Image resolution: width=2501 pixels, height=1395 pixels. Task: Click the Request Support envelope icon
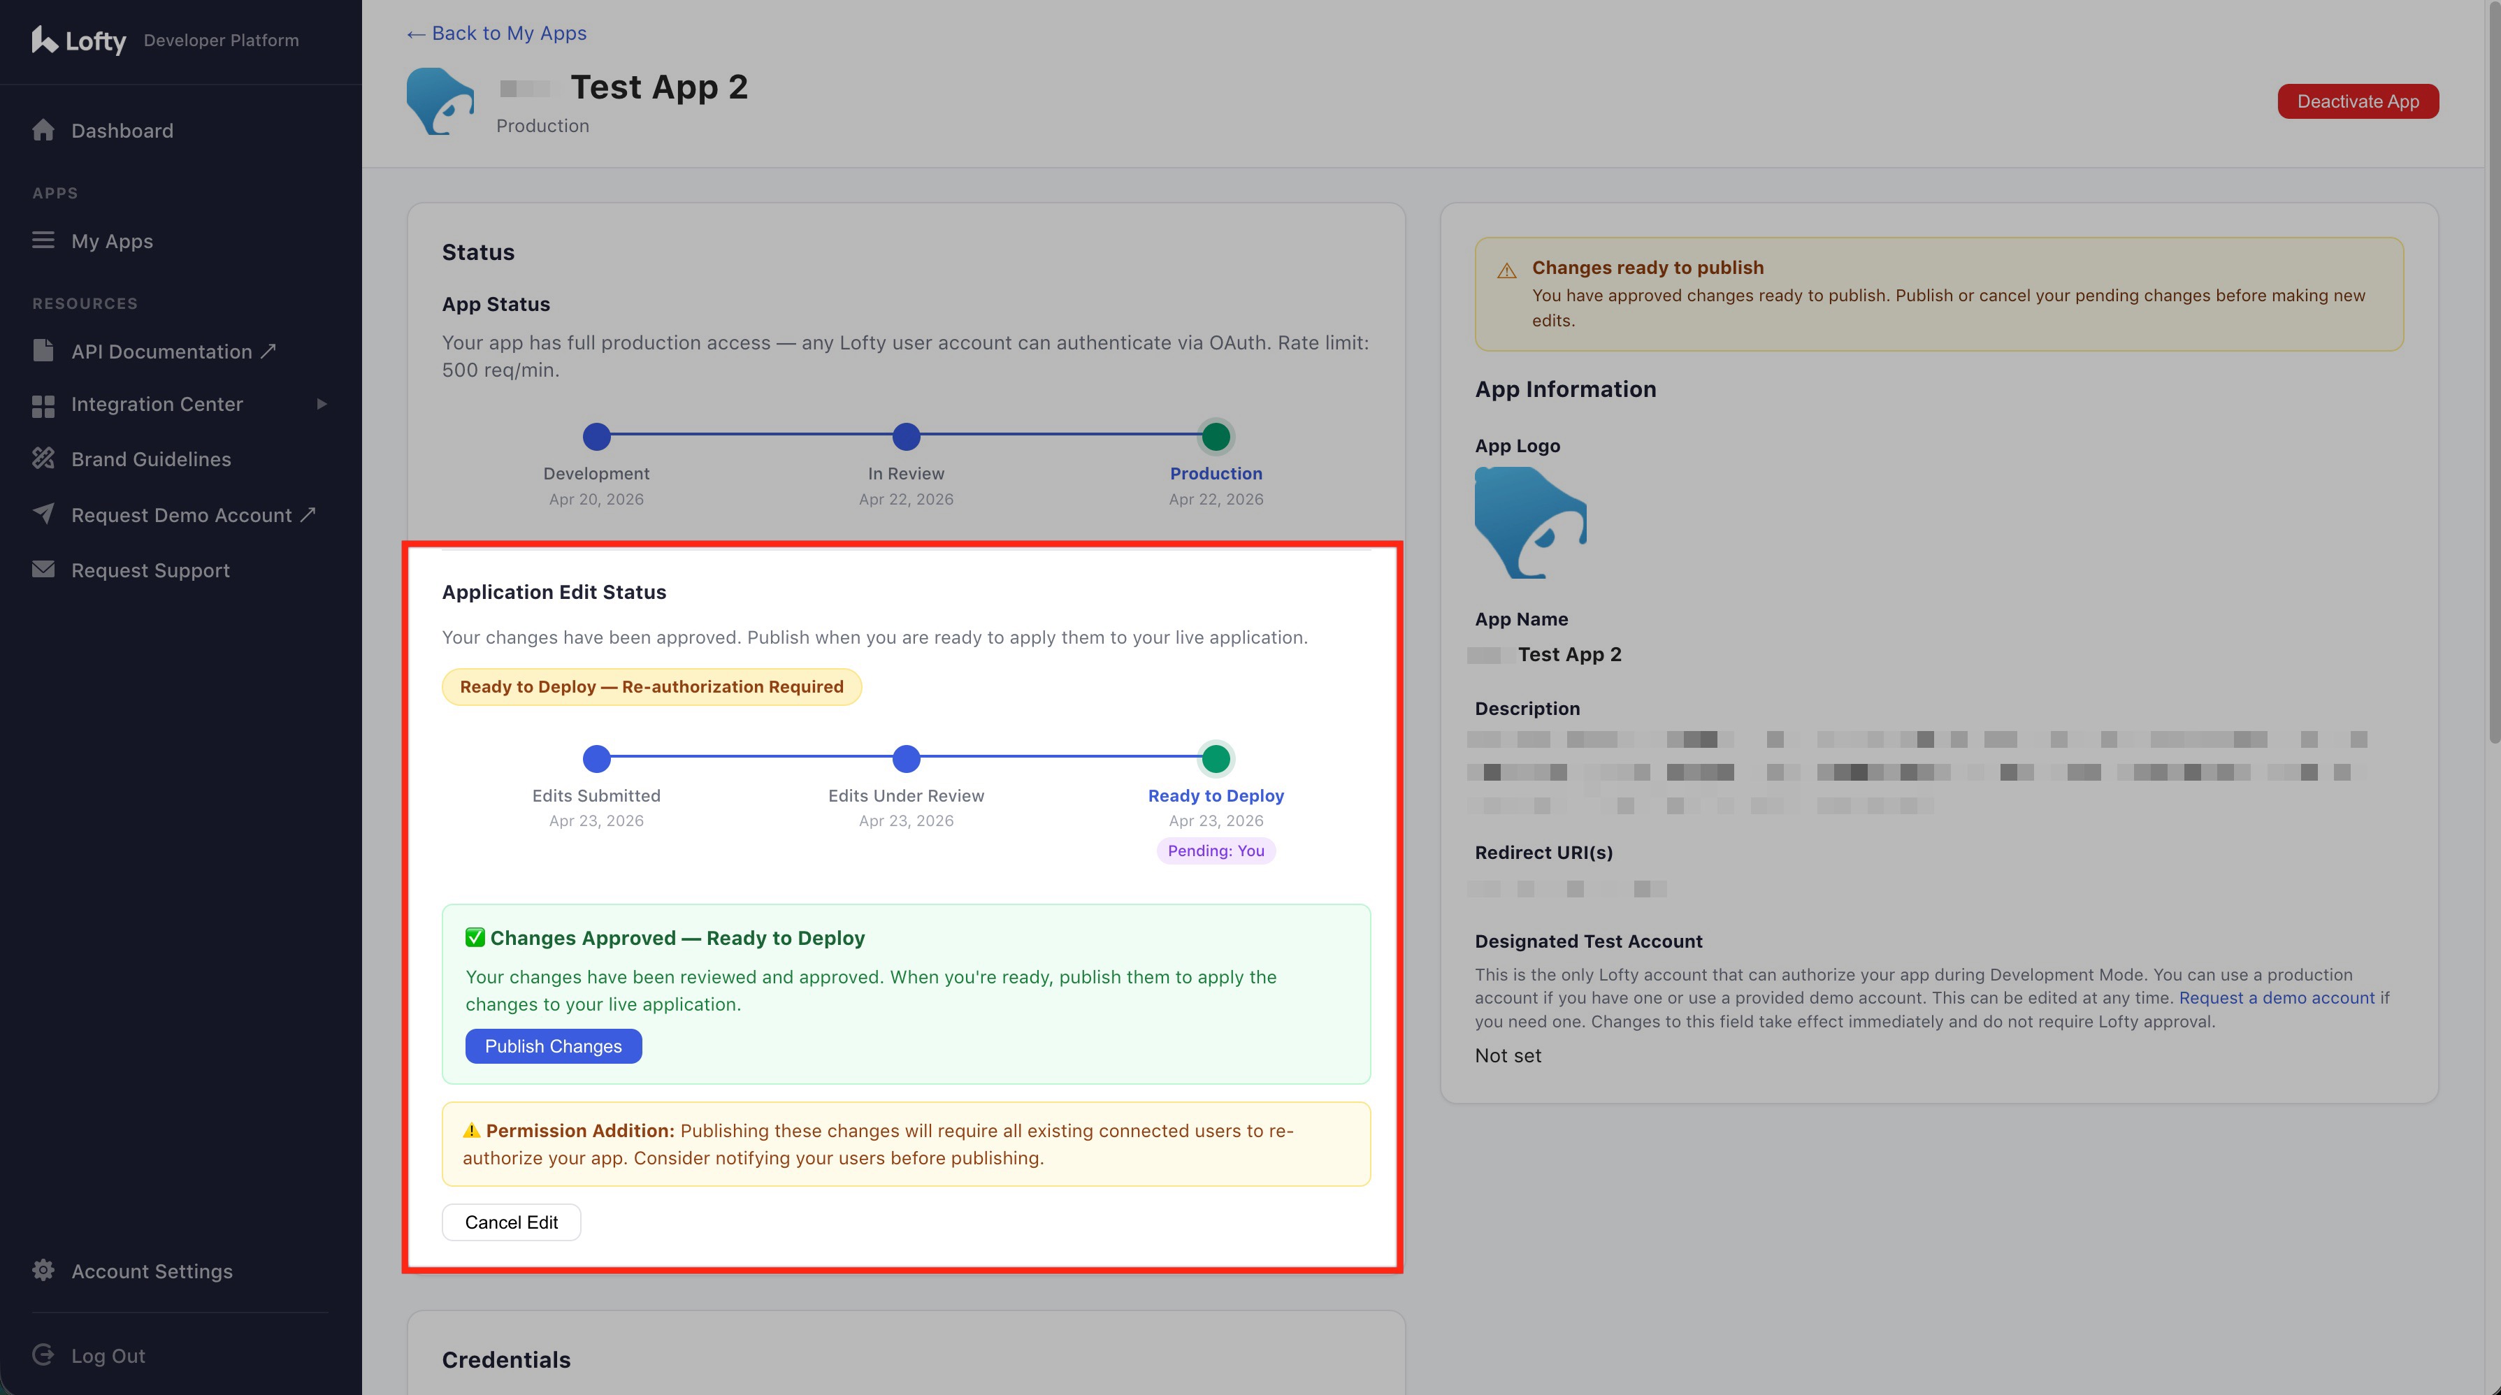click(43, 570)
